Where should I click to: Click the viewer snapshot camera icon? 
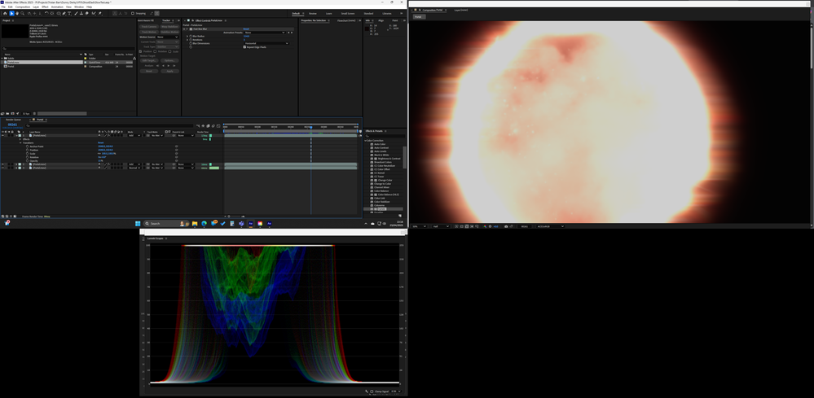506,226
